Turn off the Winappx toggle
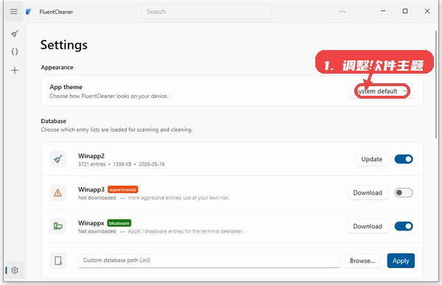The image size is (442, 285). coord(404,226)
